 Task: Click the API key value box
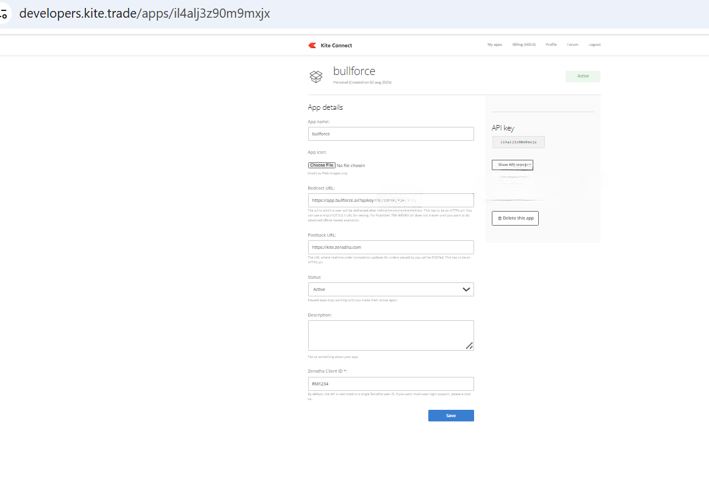(518, 142)
